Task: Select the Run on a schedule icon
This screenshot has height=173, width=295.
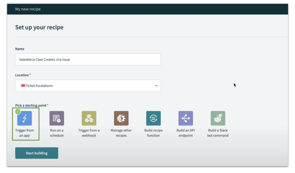Action: click(x=56, y=118)
